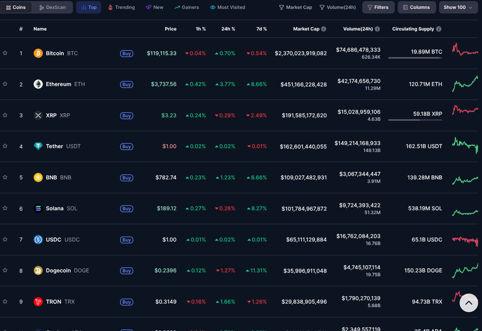The width and height of the screenshot is (482, 331).
Task: Click the Buy button for Ethereum
Action: tap(127, 84)
